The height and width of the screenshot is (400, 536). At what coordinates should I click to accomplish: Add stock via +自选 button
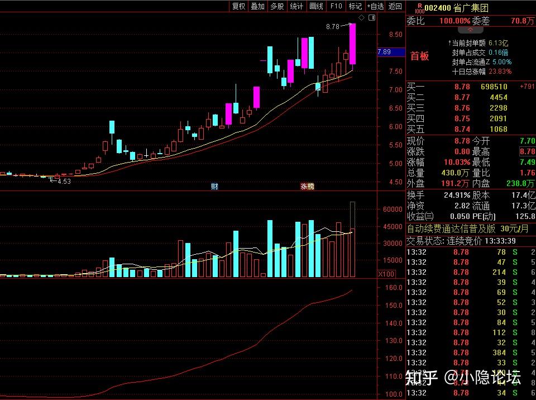pos(375,6)
